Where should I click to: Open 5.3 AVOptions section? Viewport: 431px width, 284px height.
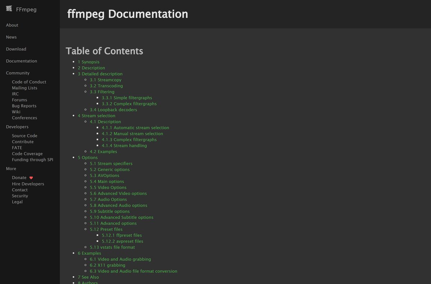(x=105, y=175)
